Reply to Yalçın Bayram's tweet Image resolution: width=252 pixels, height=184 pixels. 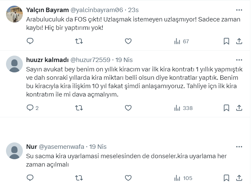point(30,41)
